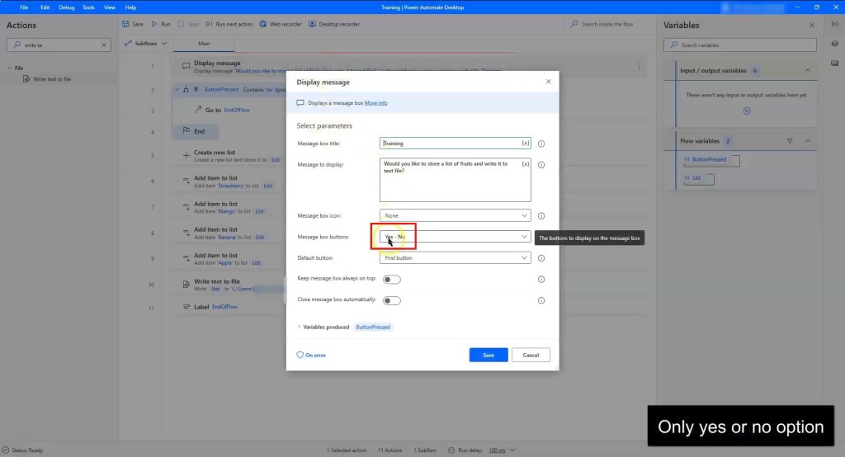Click info icon for Close message box automatically
Viewport: 845px width, 457px height.
541,301
